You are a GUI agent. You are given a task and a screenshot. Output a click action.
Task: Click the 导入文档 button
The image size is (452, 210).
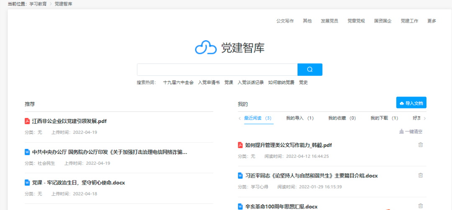point(411,102)
